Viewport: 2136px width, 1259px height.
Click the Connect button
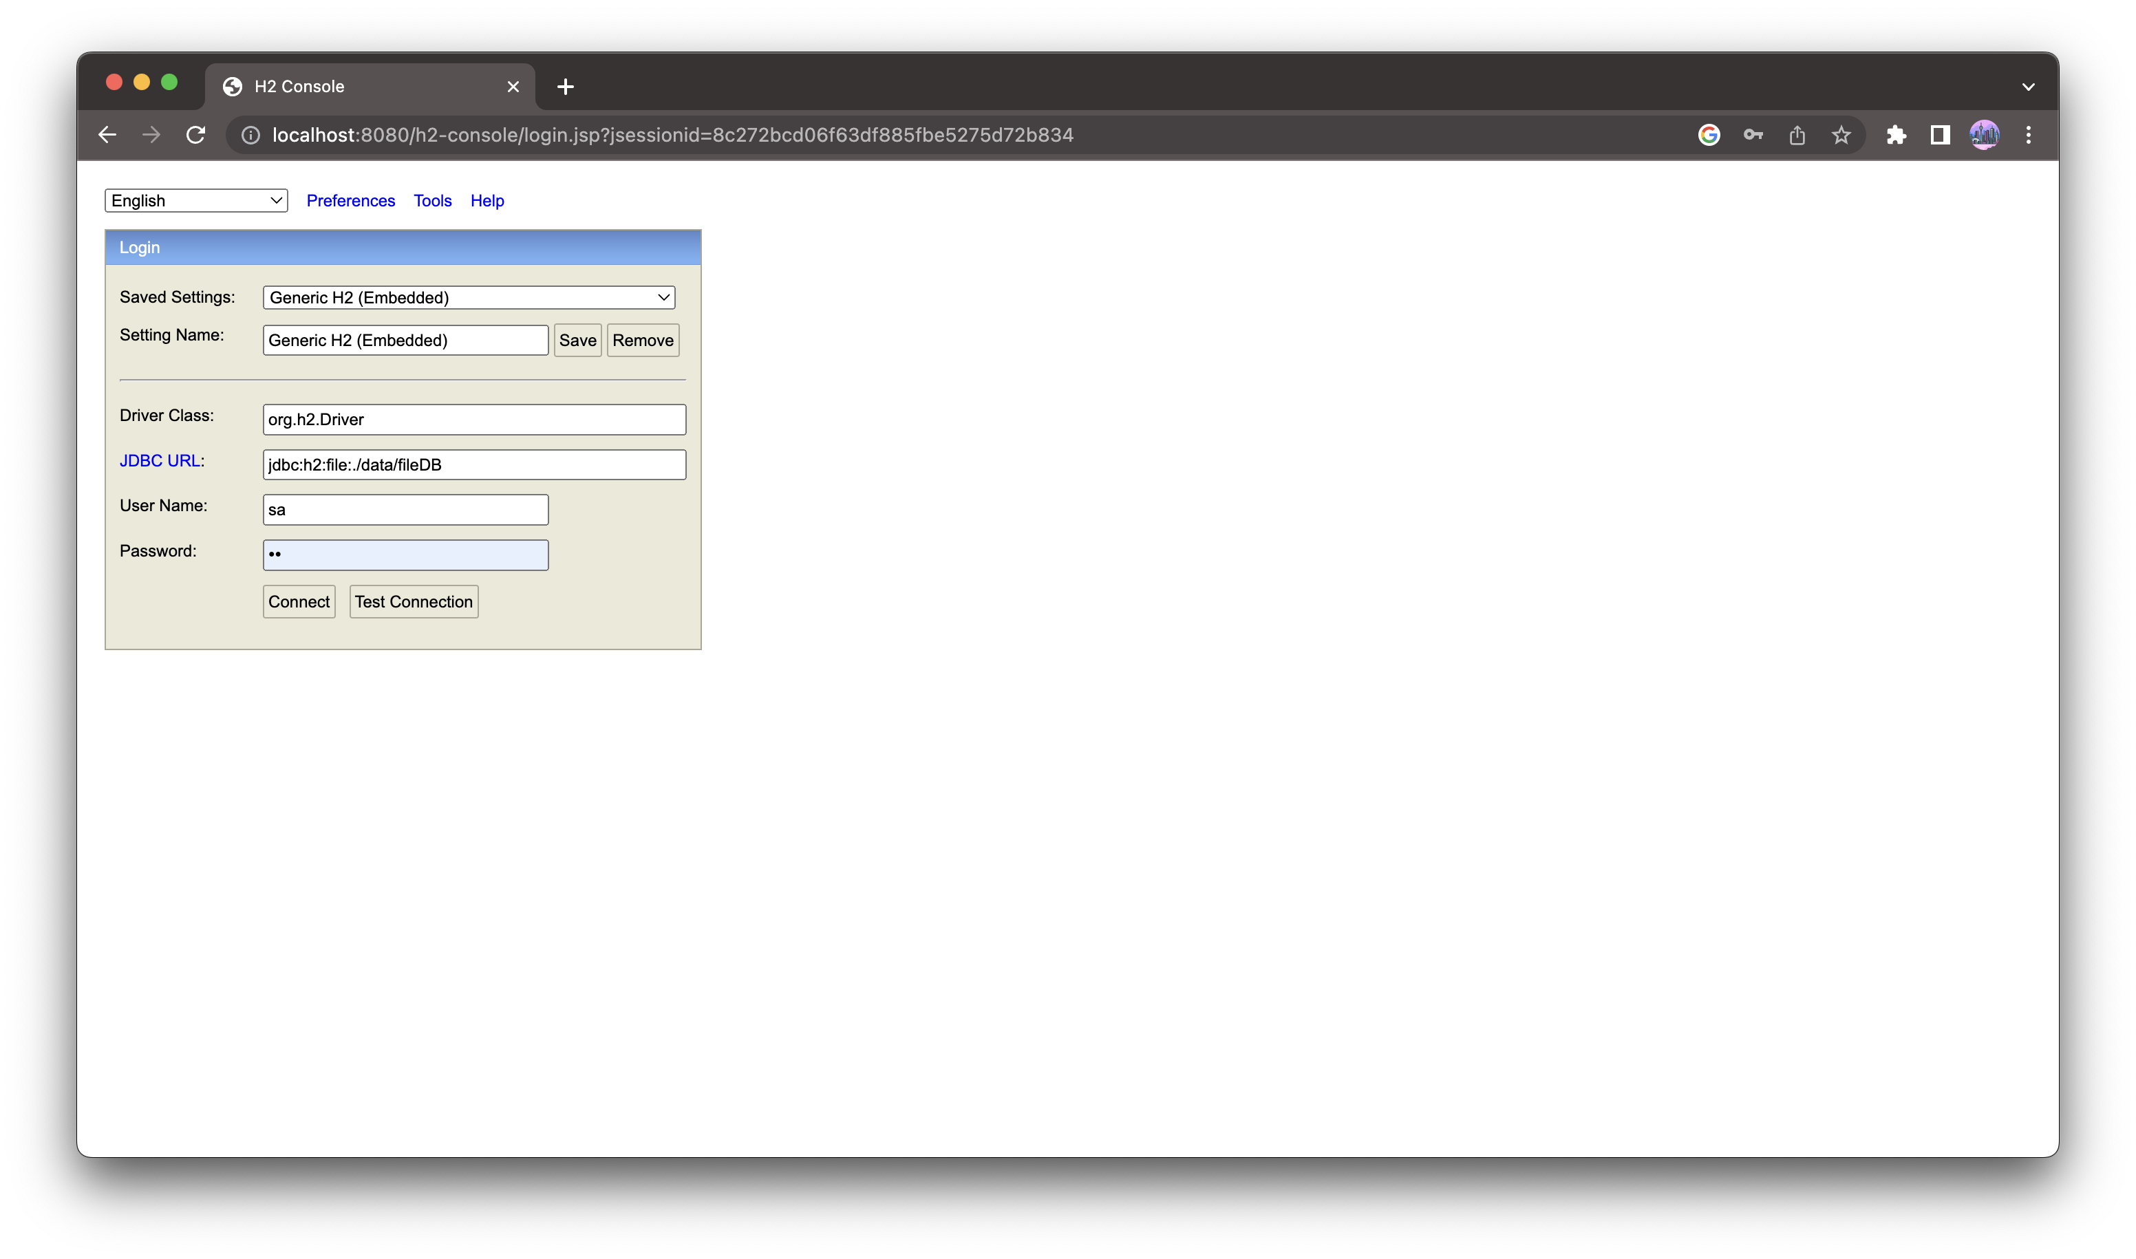pos(299,601)
